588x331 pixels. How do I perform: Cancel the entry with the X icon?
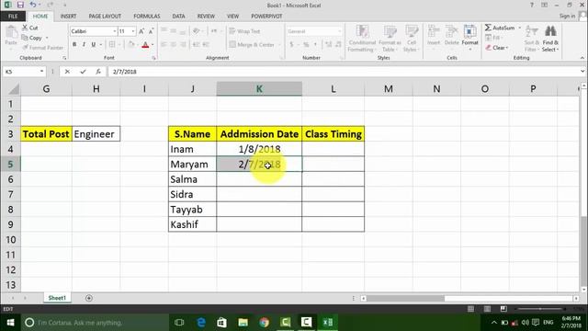67,72
